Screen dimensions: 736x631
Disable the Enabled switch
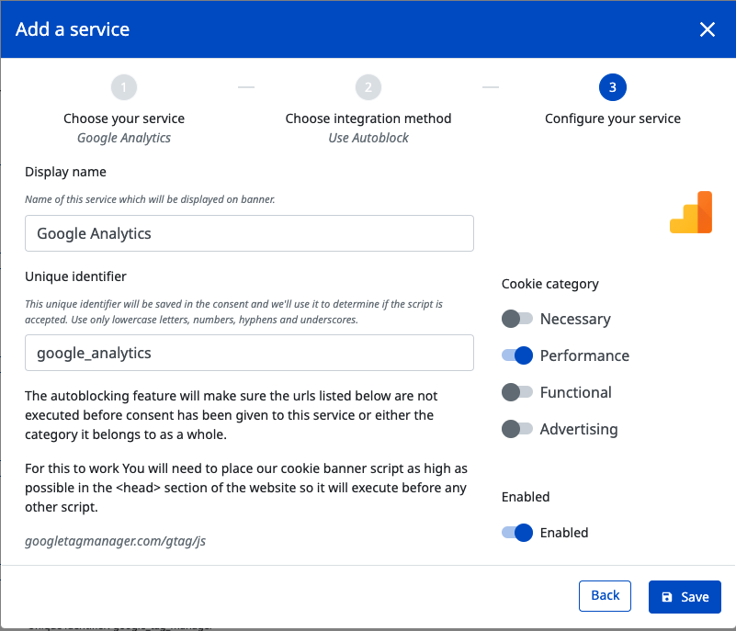pos(517,533)
